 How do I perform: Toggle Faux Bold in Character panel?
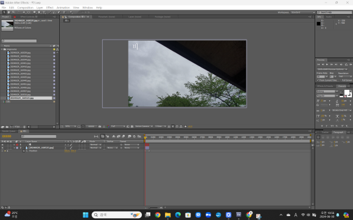[x=322, y=126]
